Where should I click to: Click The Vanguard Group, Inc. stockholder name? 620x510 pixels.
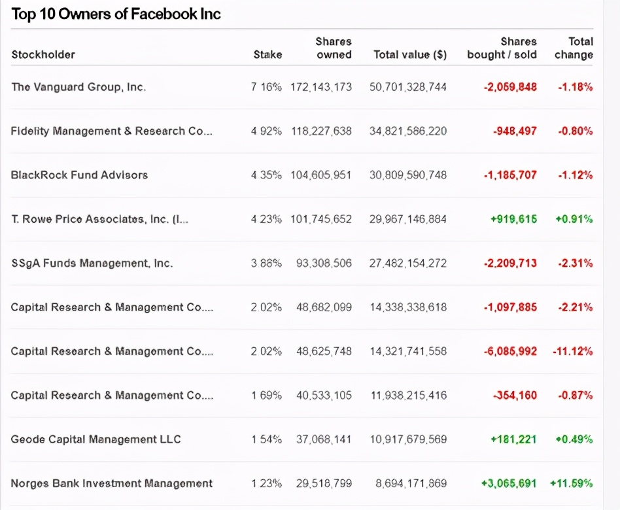78,87
